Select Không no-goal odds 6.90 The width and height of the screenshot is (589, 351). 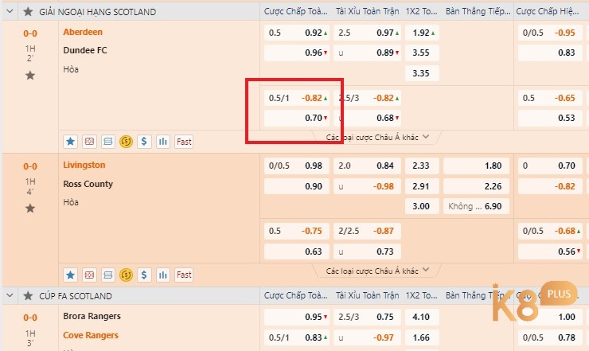[476, 206]
